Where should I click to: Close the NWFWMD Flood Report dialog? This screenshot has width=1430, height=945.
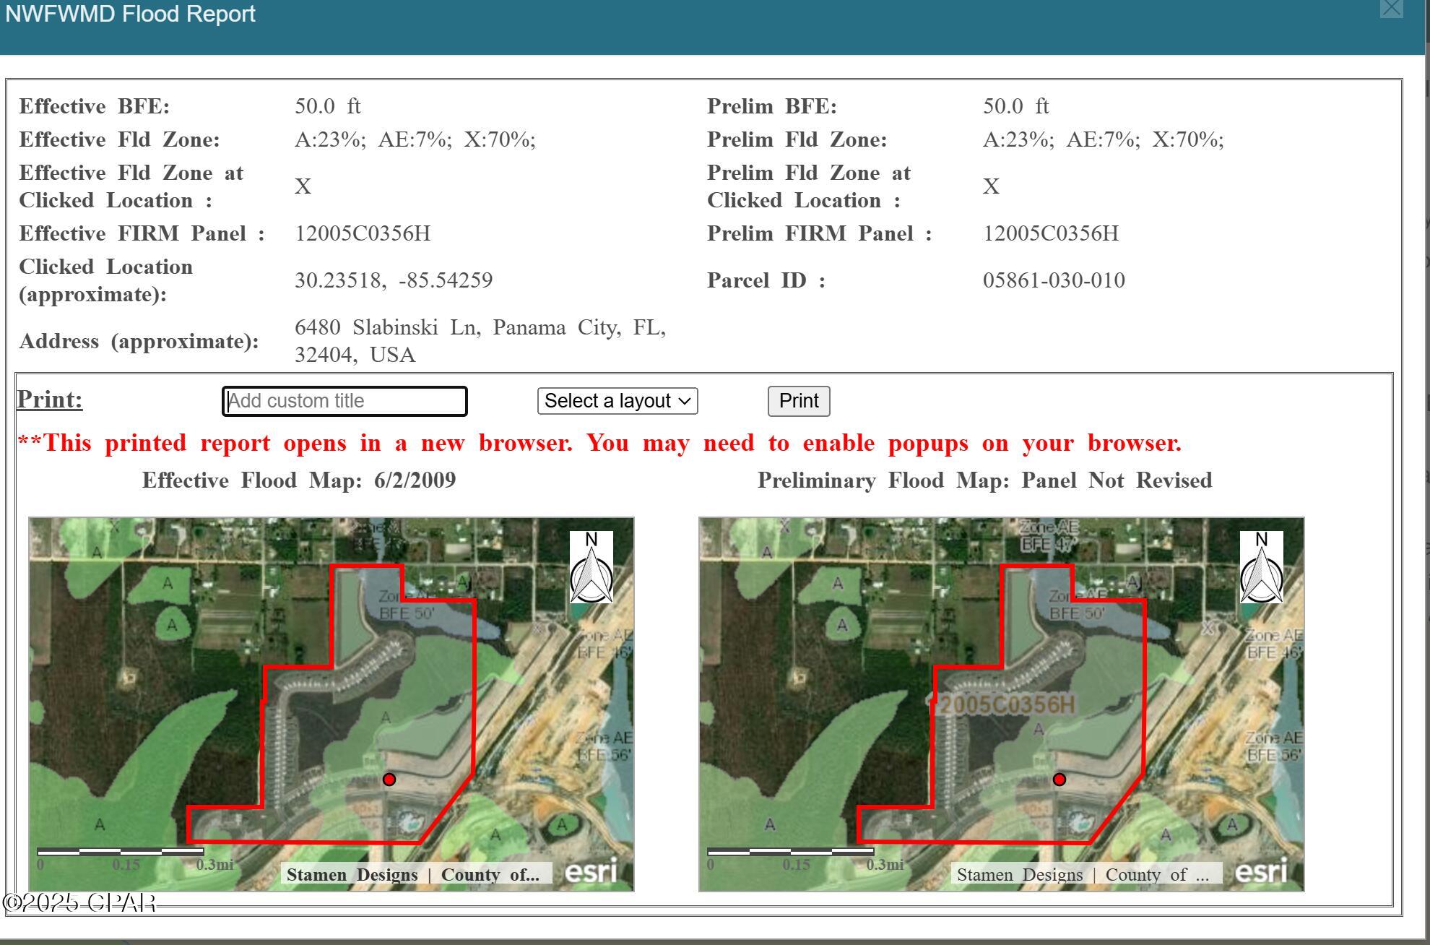pos(1391,9)
